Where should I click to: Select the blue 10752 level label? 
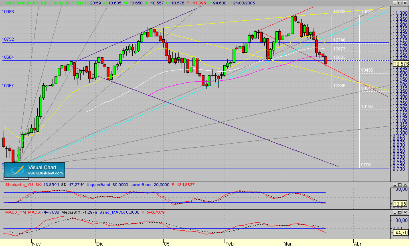click(8, 39)
